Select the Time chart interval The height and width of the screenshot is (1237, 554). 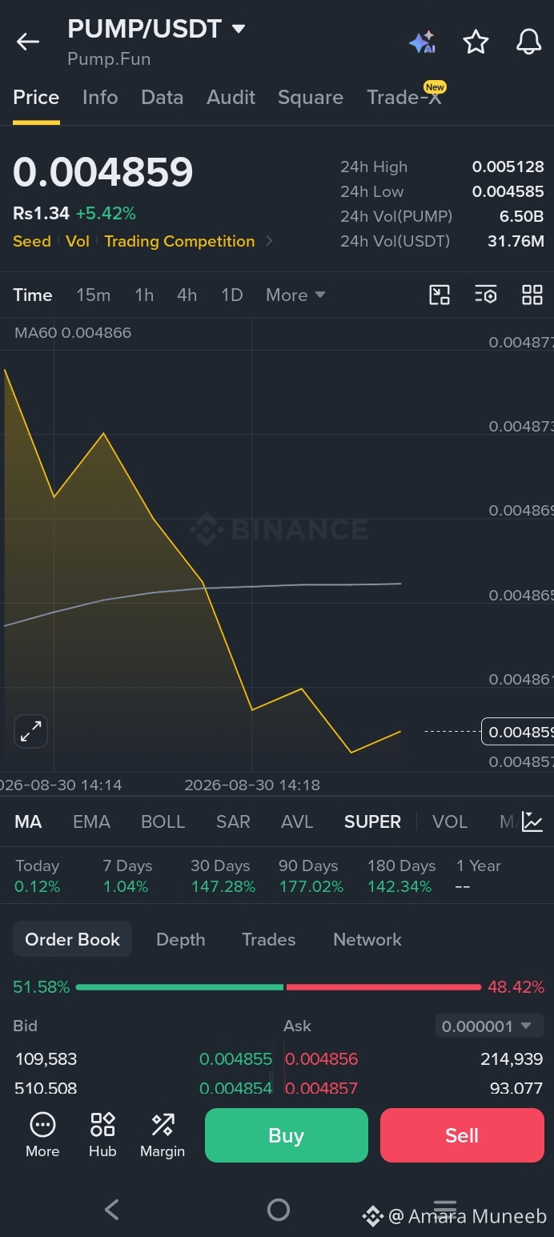pos(33,295)
